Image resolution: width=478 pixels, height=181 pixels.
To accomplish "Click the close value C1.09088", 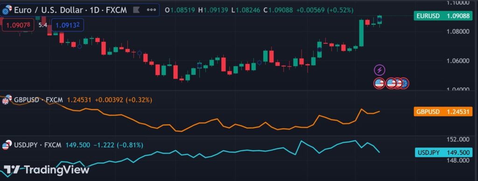I will pos(278,10).
